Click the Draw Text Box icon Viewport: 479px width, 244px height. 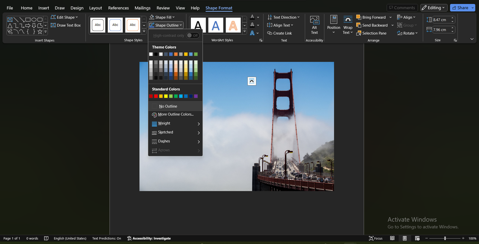tap(53, 25)
